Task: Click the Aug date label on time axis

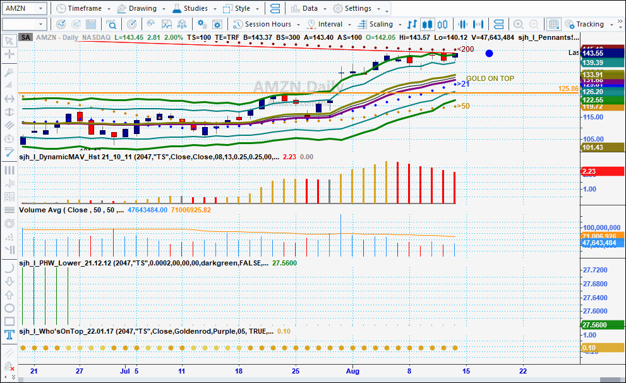Action: click(x=352, y=371)
